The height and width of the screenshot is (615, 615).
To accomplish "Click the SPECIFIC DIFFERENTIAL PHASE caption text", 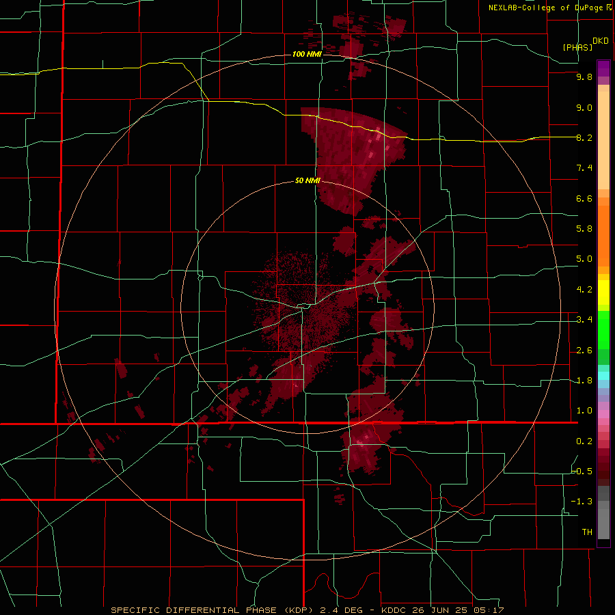I will pyautogui.click(x=195, y=610).
